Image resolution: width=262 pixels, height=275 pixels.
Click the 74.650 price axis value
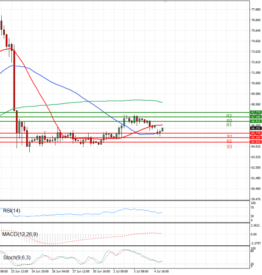[x=256, y=41]
